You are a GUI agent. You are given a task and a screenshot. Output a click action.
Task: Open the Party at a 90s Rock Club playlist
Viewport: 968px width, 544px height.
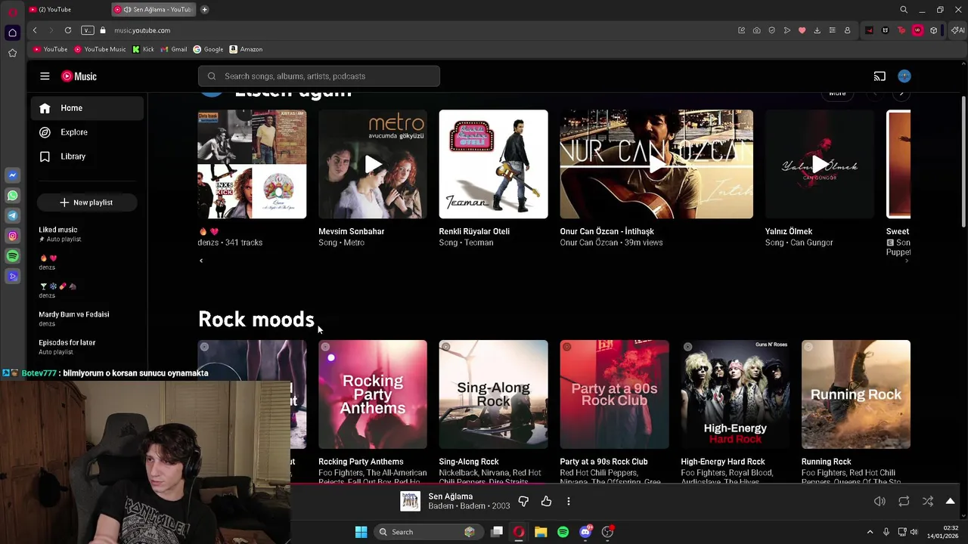click(x=615, y=394)
